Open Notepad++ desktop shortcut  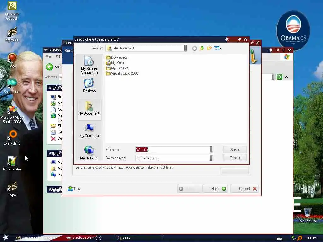tap(12, 164)
